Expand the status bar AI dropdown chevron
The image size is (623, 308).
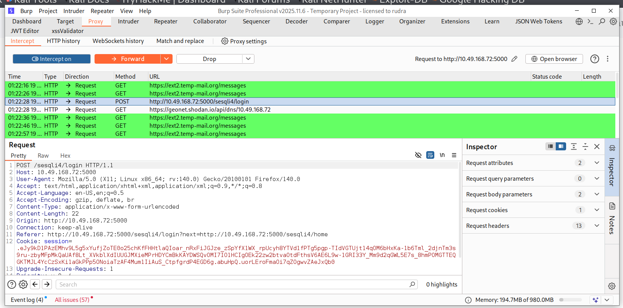607,300
